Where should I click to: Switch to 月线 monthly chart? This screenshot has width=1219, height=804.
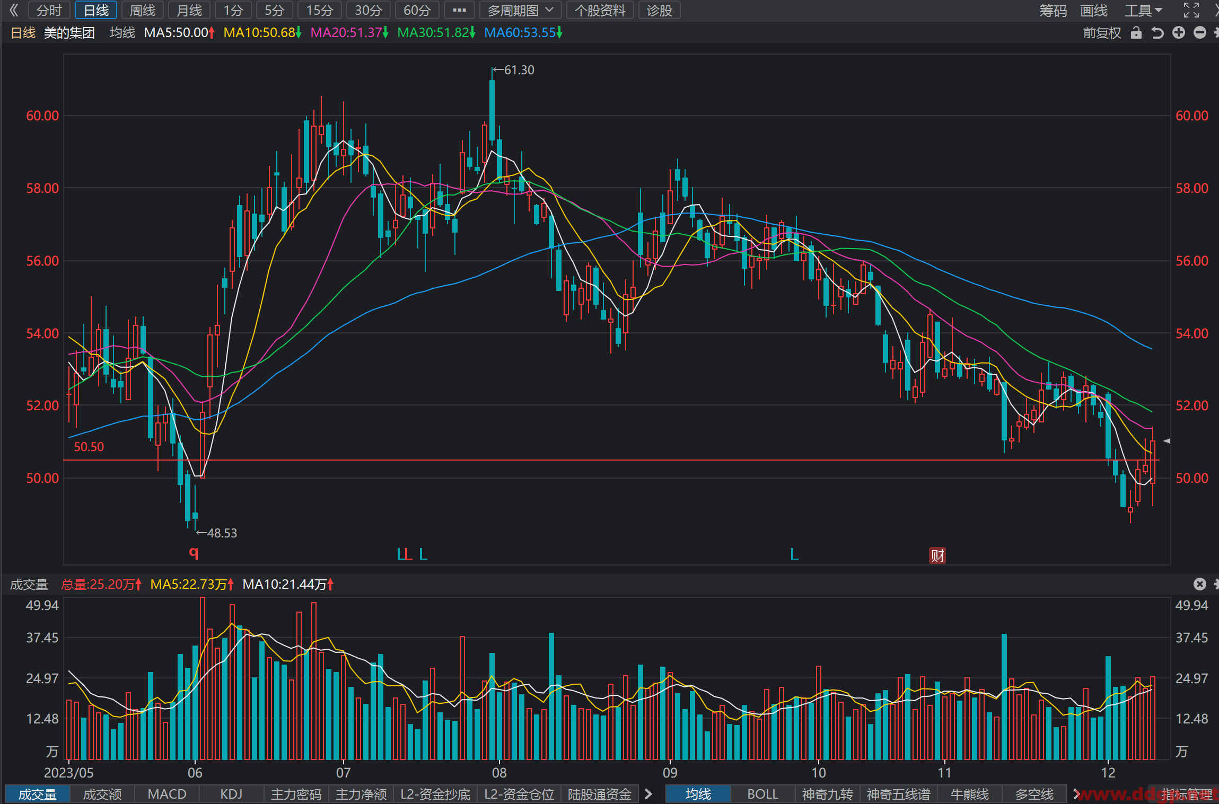[189, 10]
